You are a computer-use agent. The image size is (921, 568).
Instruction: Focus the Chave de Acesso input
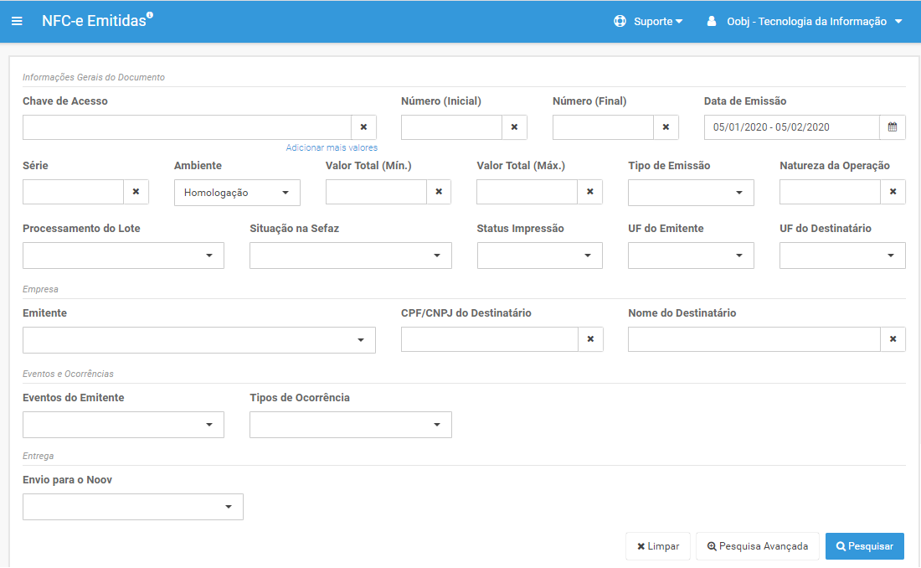click(x=187, y=127)
